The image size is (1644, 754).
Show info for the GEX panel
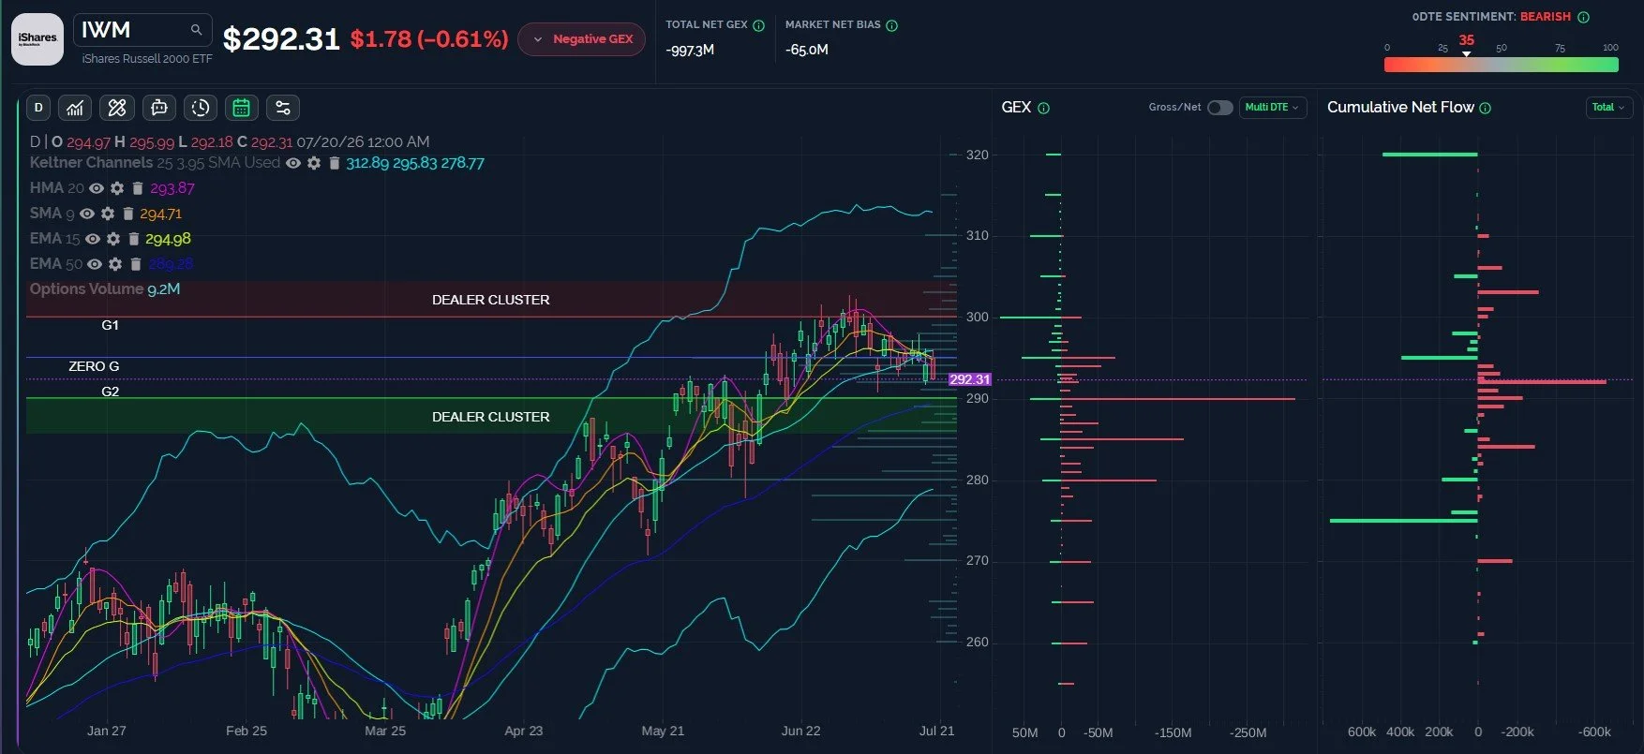coord(1044,108)
